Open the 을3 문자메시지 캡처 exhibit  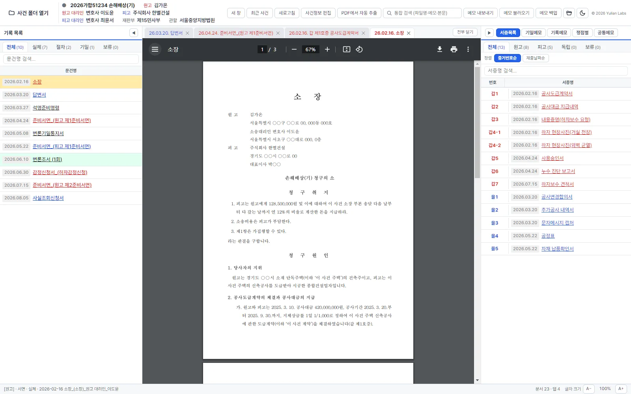click(557, 223)
